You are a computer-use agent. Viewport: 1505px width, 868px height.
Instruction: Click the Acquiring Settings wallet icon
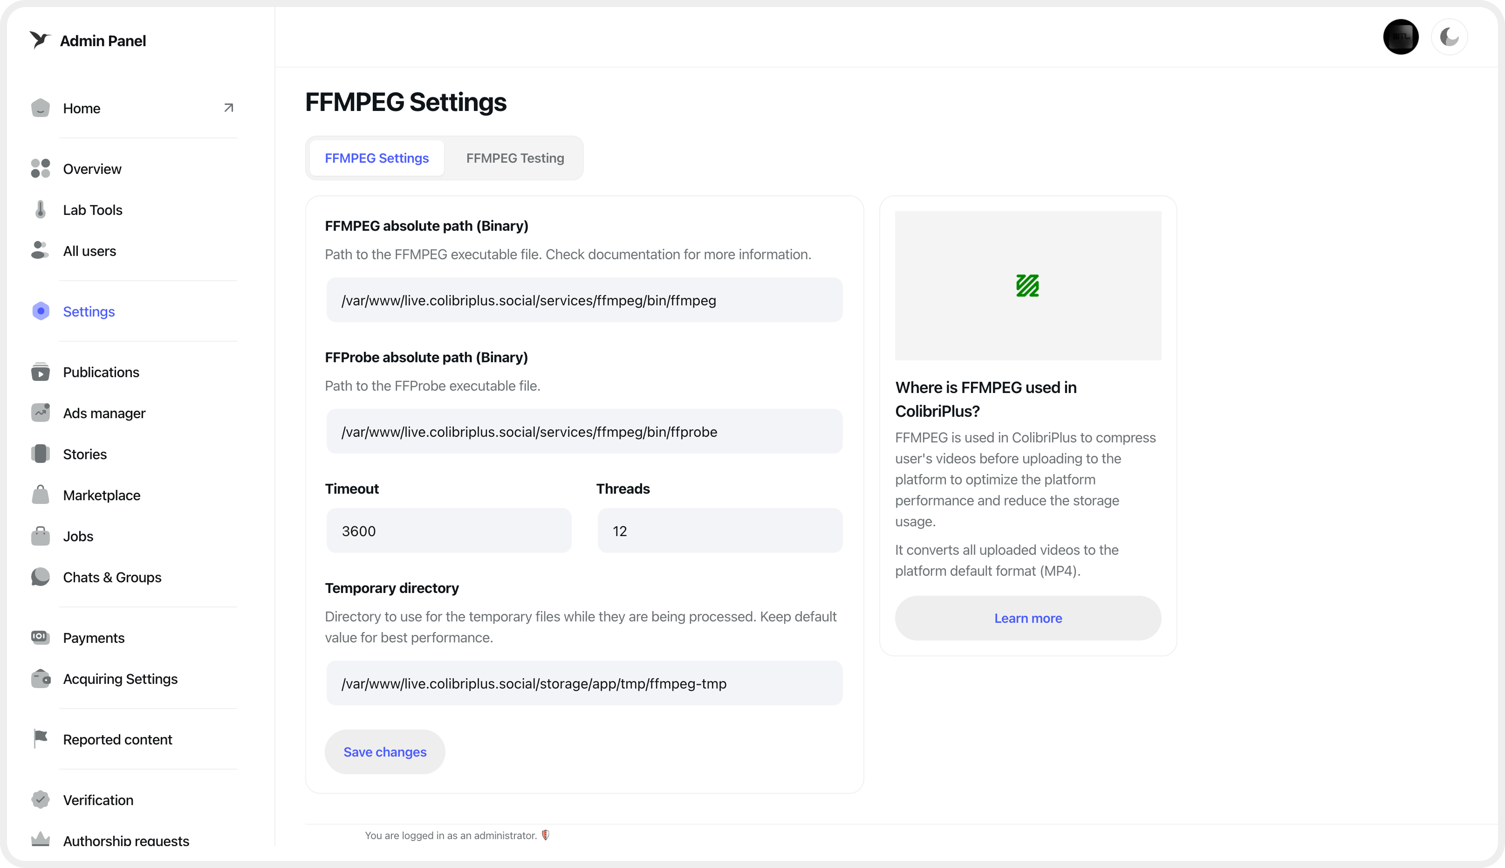click(41, 678)
